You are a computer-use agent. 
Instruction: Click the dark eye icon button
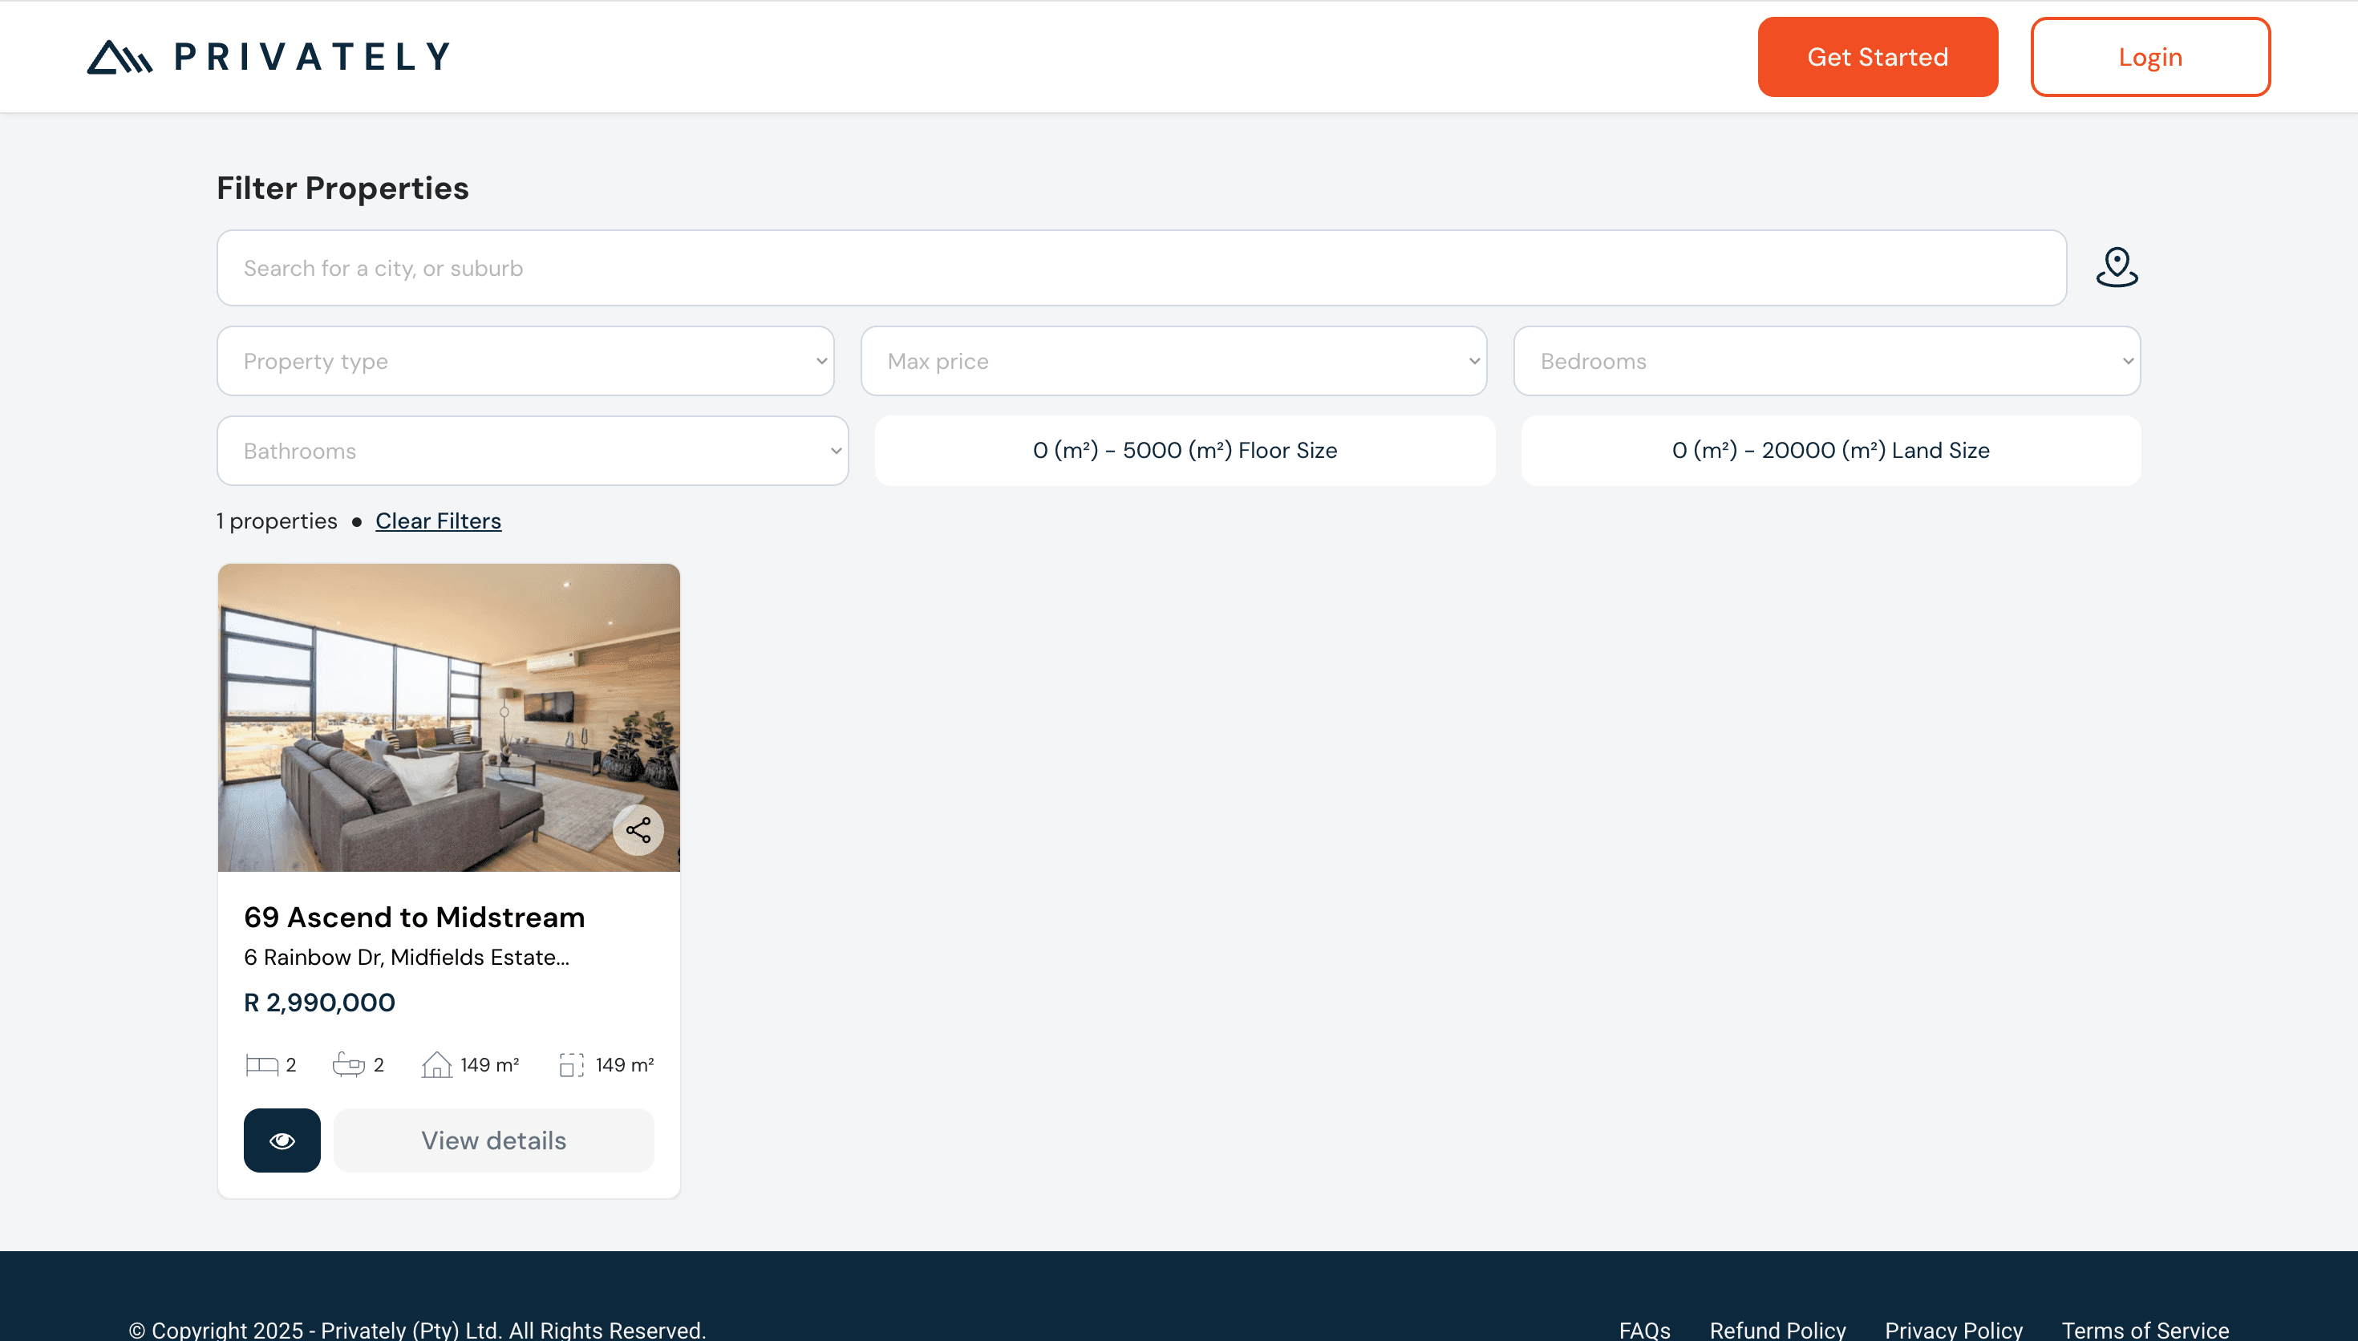tap(282, 1140)
